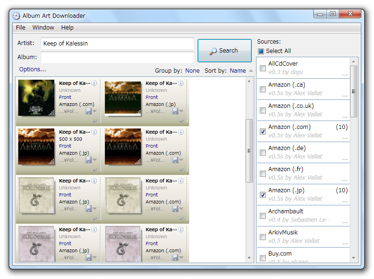Uncheck the Amazon (.com) source
This screenshot has height=279, width=374.
click(263, 131)
